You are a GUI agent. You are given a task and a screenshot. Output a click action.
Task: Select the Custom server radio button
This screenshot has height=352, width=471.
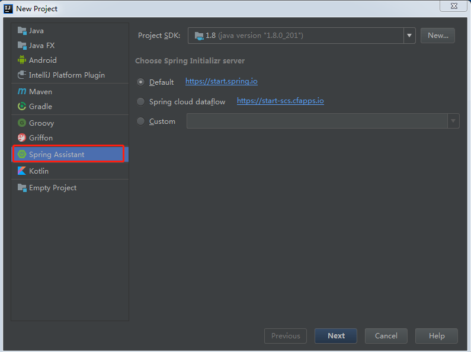pos(140,121)
